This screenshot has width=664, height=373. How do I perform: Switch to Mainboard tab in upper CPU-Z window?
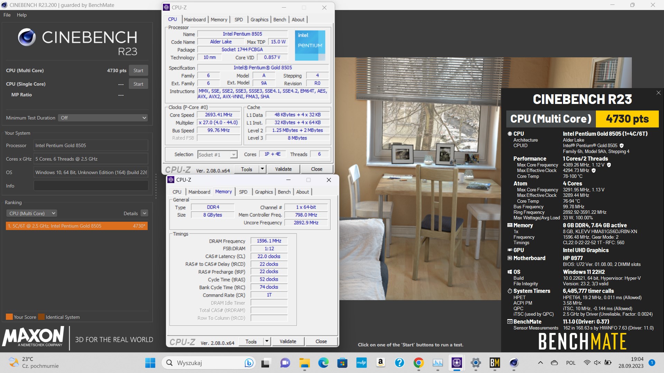click(195, 20)
